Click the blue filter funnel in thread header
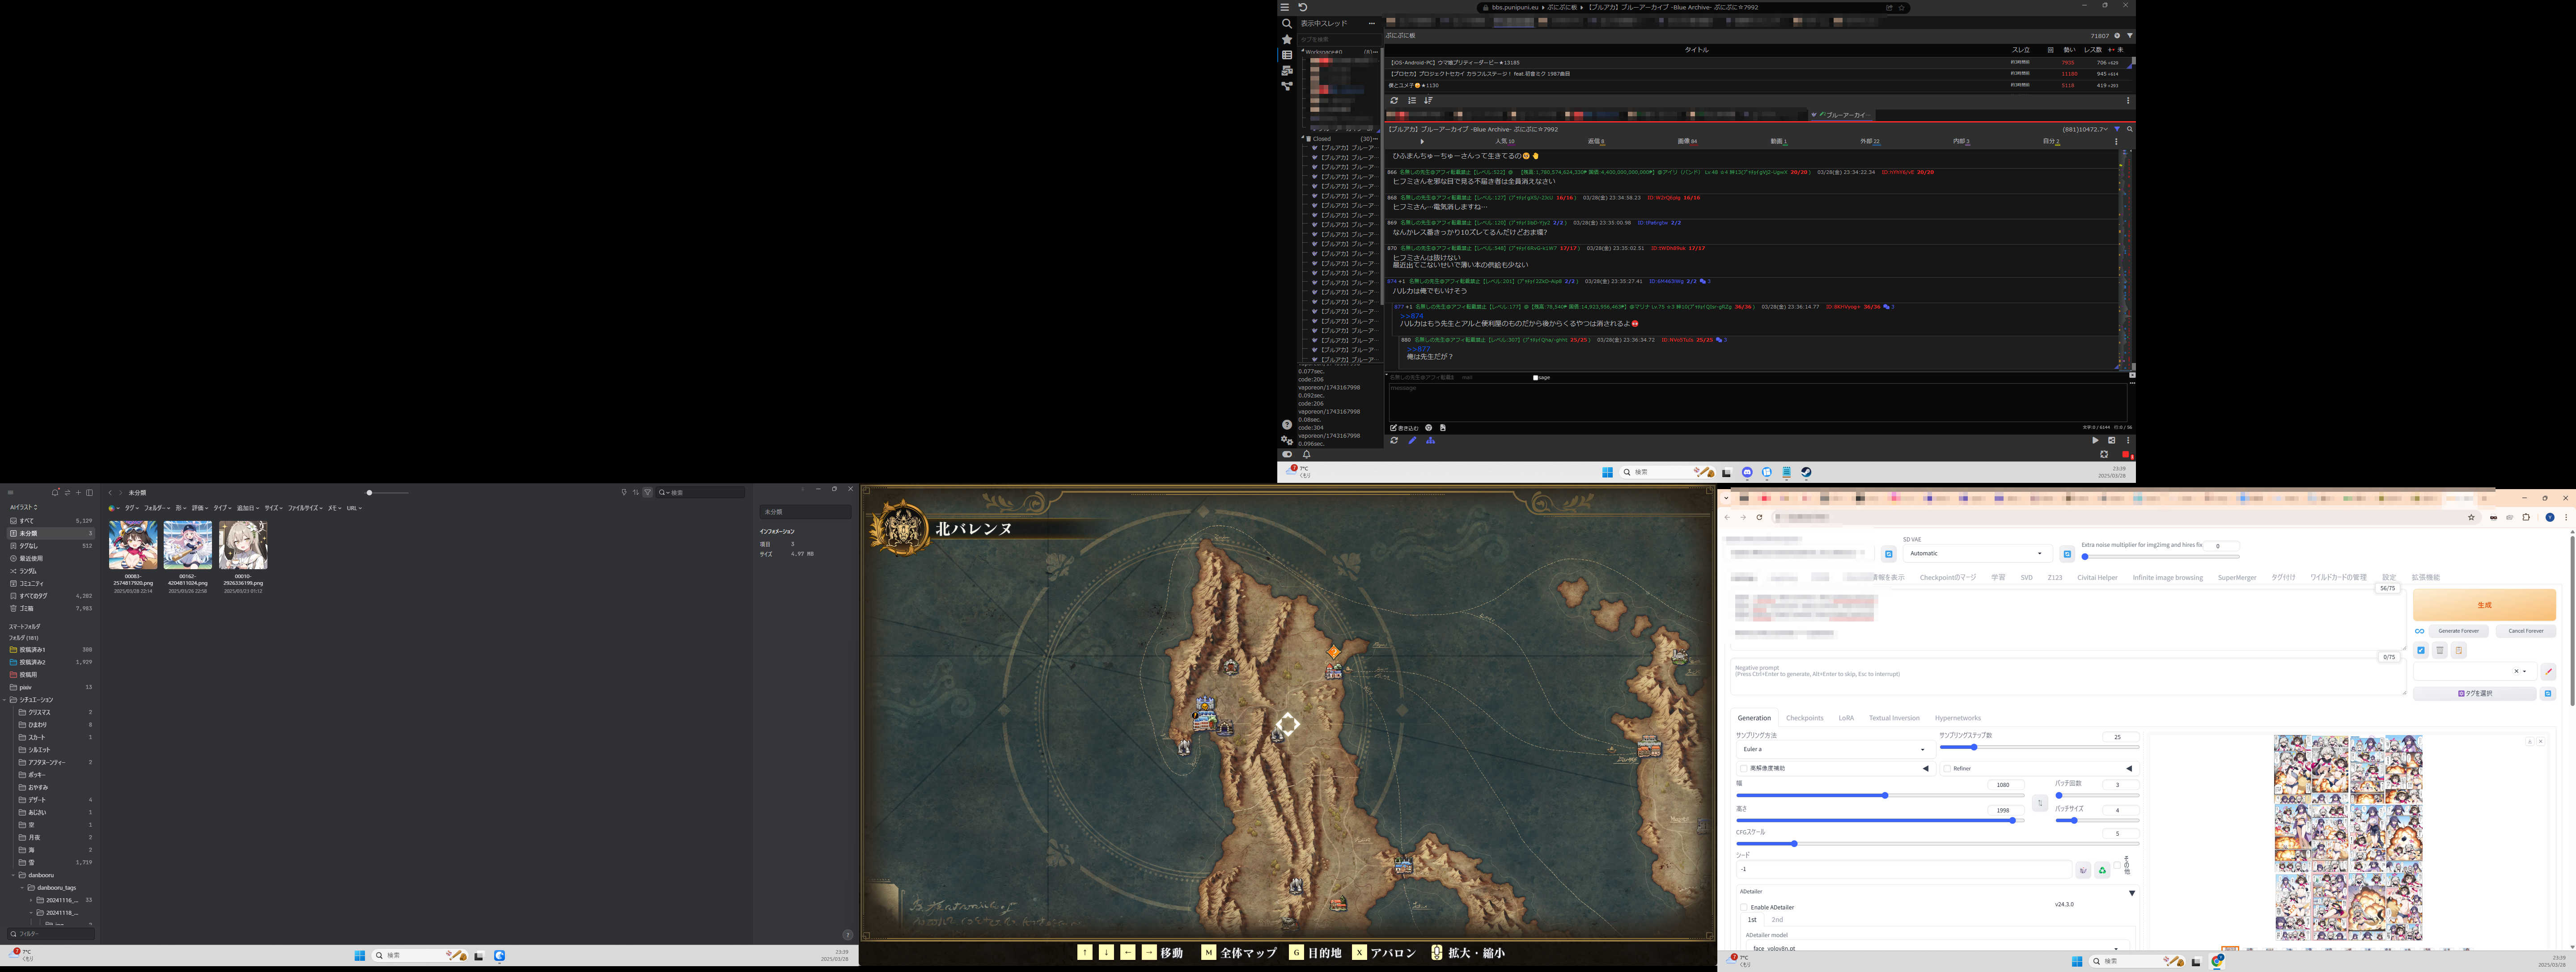The image size is (2576, 972). [x=2117, y=129]
